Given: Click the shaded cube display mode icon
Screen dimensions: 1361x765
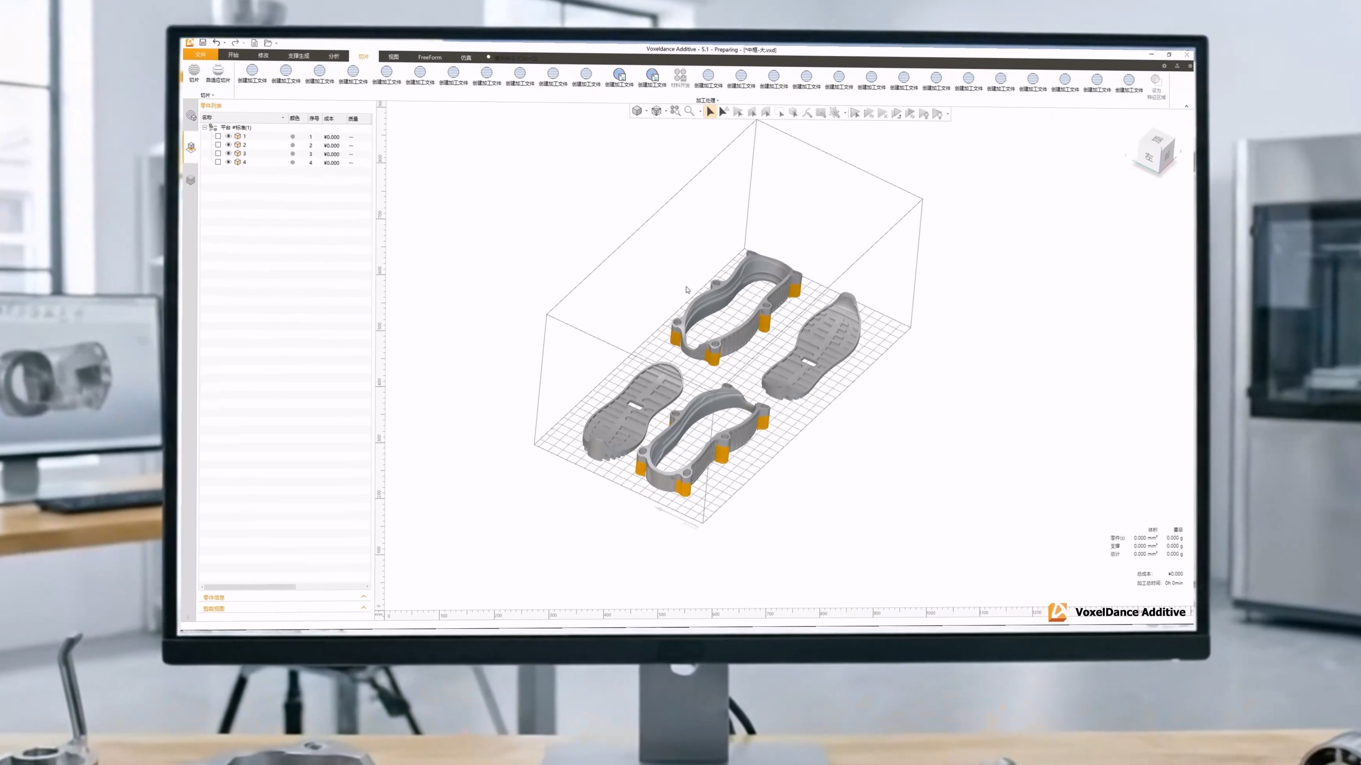Looking at the screenshot, I should pyautogui.click(x=637, y=111).
